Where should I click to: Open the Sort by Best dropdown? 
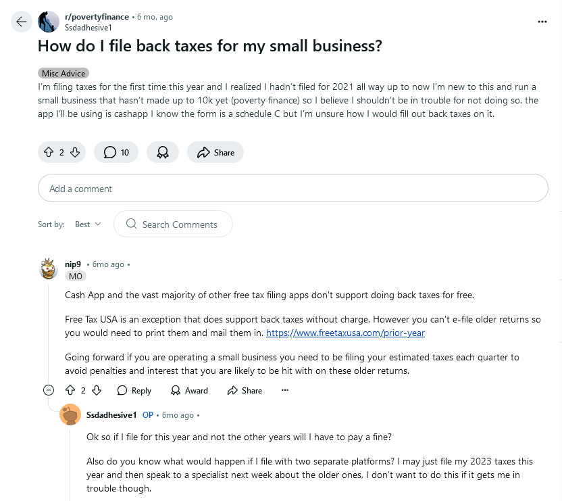[x=88, y=224]
